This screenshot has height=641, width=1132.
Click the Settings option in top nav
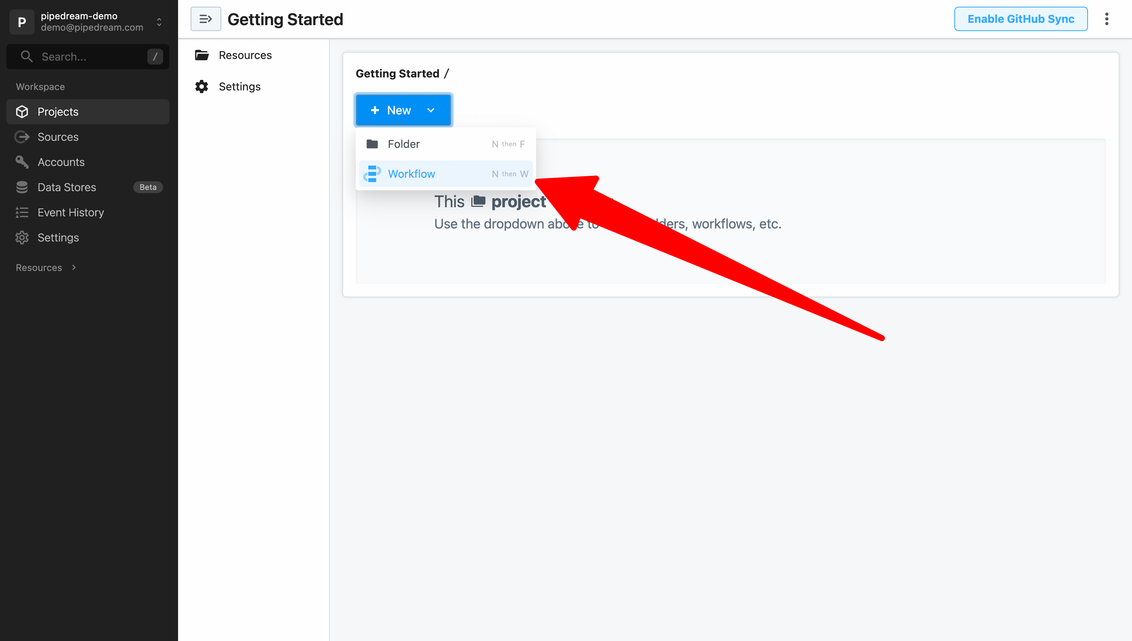tap(239, 87)
